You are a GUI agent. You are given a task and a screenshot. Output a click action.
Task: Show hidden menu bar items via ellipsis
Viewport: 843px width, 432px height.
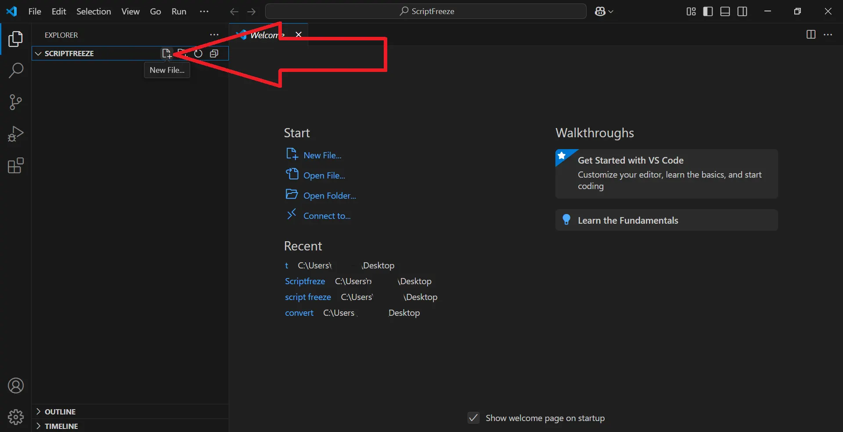(x=204, y=11)
